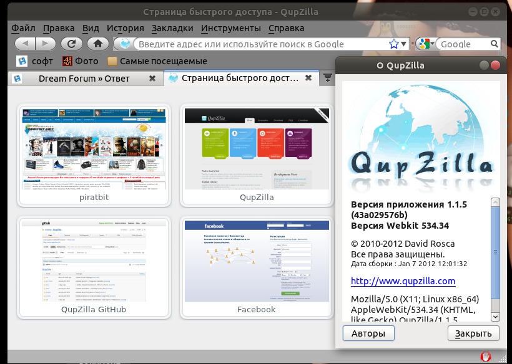Viewport: 512px width, 364px height.
Task: Click the Закрыть button
Action: pyautogui.click(x=473, y=333)
